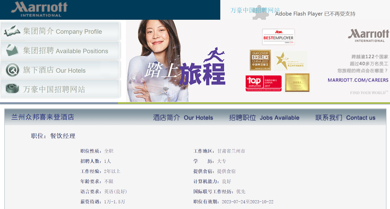The image size is (390, 209).
Task: Switch to 酒店简介 Our Hotels tab
Action: pos(183,118)
